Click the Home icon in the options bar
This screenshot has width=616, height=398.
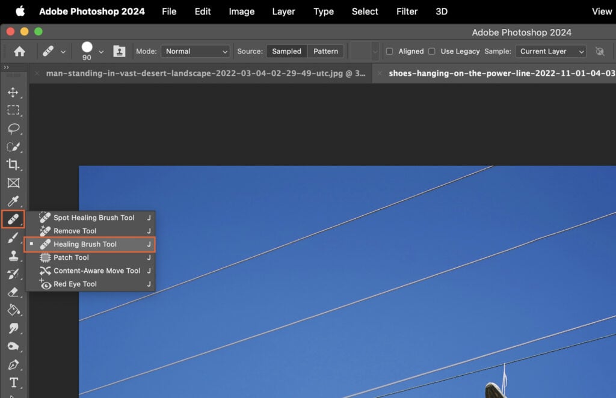click(19, 51)
